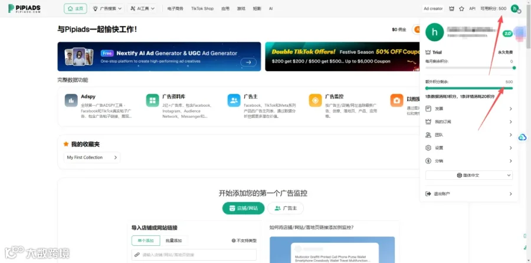Click the 团队 team icon
The image size is (531, 263).
(428, 134)
